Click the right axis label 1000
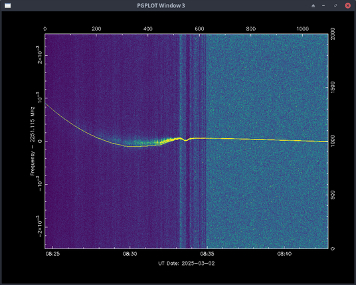The image size is (356, 285). [333, 141]
